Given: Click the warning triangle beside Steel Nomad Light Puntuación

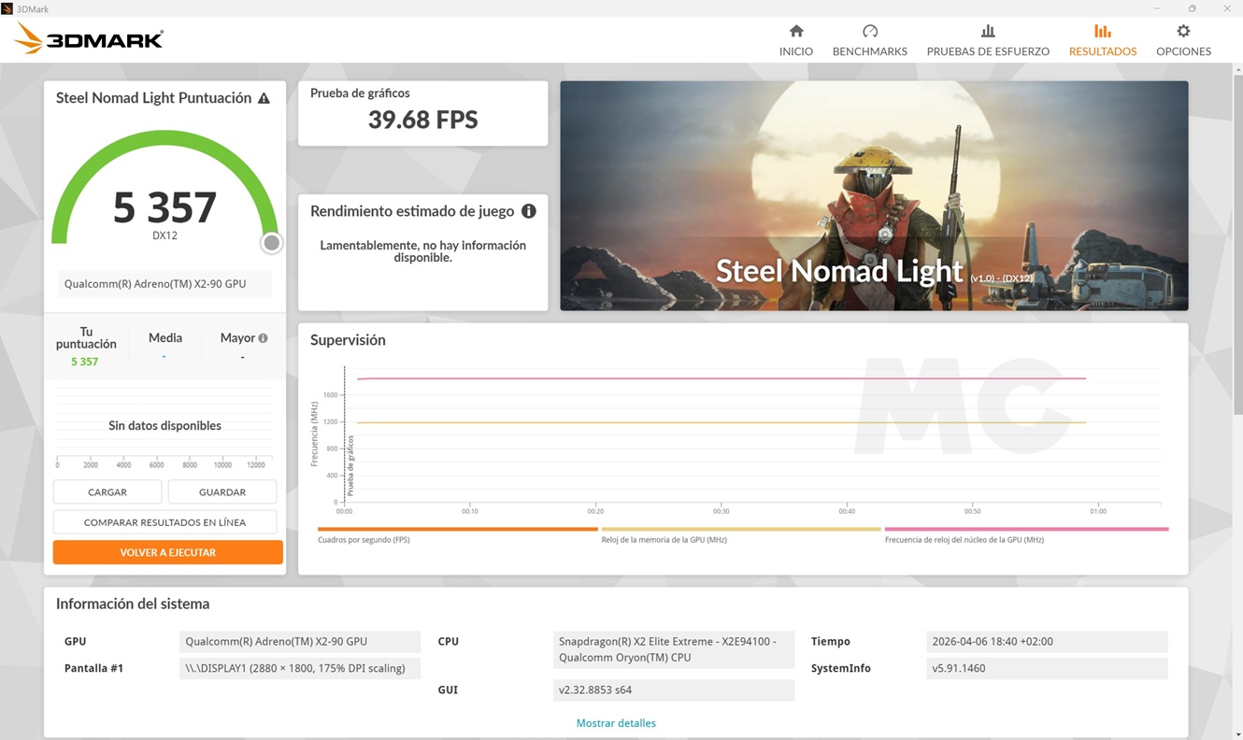Looking at the screenshot, I should [265, 96].
